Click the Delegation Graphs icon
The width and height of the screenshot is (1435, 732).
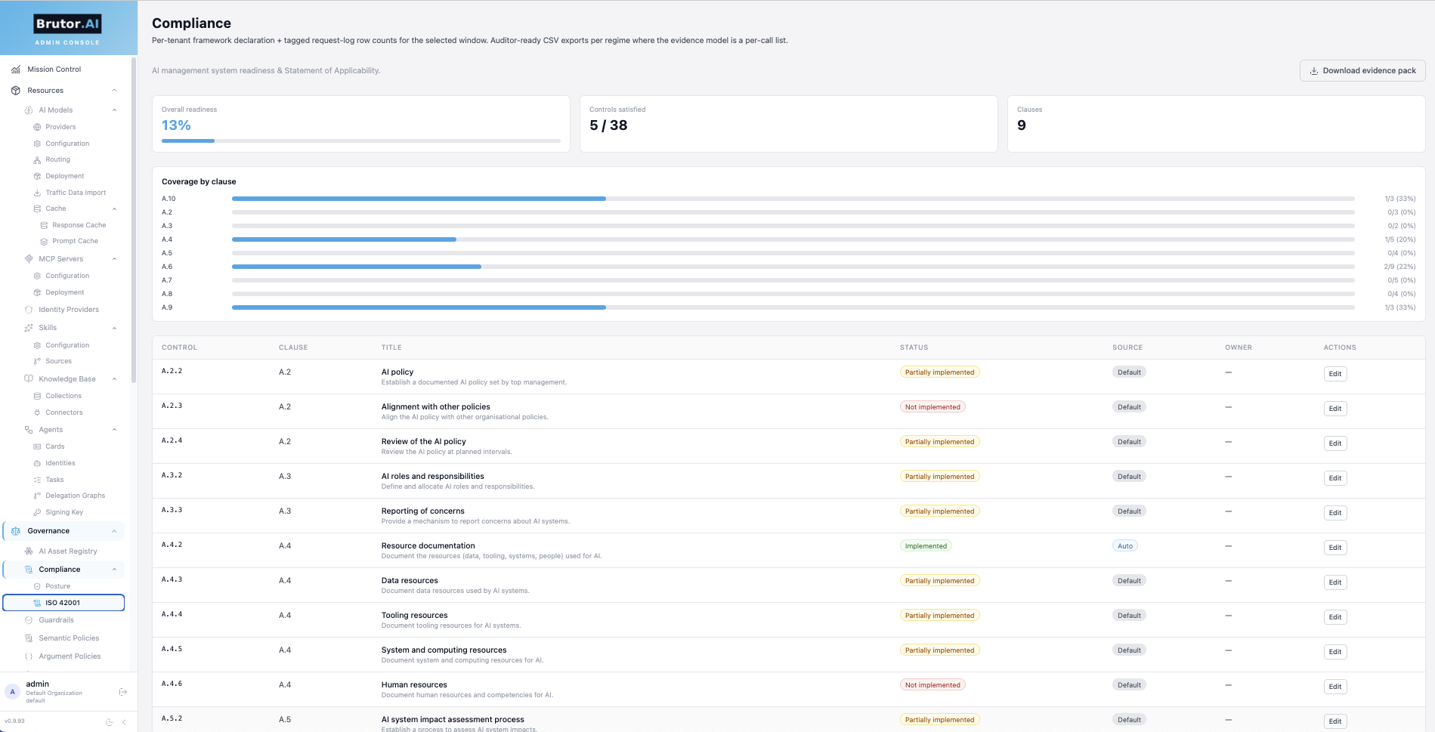click(37, 496)
